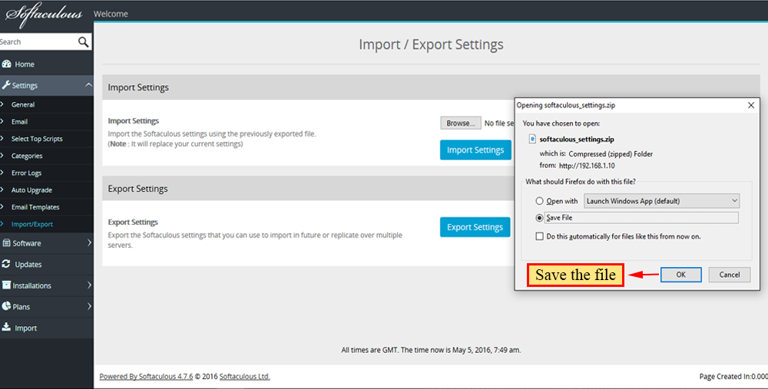Click the Export Settings blue button
This screenshot has height=389, width=768.
pyautogui.click(x=475, y=227)
